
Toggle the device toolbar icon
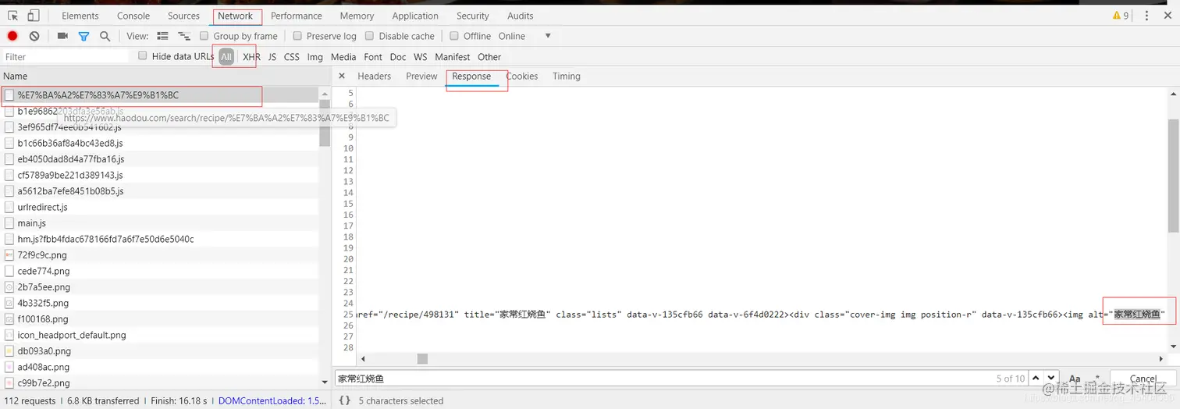point(34,16)
